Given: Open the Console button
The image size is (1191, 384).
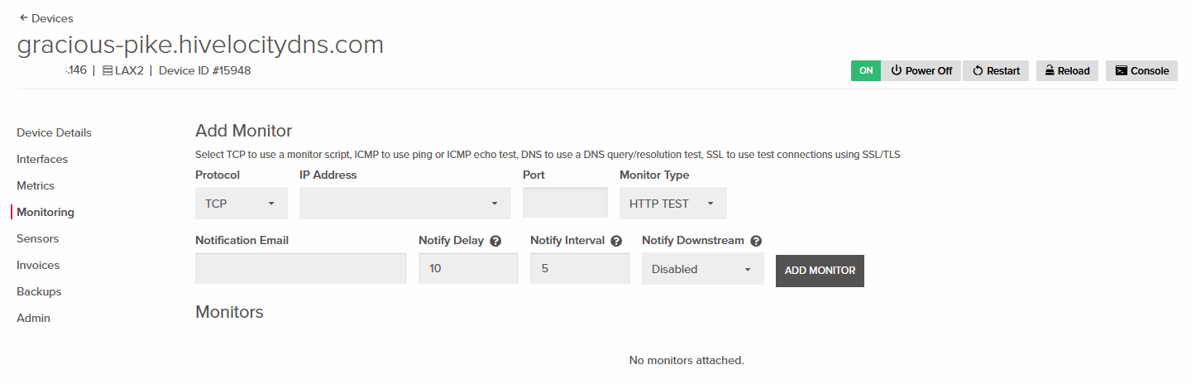Looking at the screenshot, I should tap(1141, 70).
